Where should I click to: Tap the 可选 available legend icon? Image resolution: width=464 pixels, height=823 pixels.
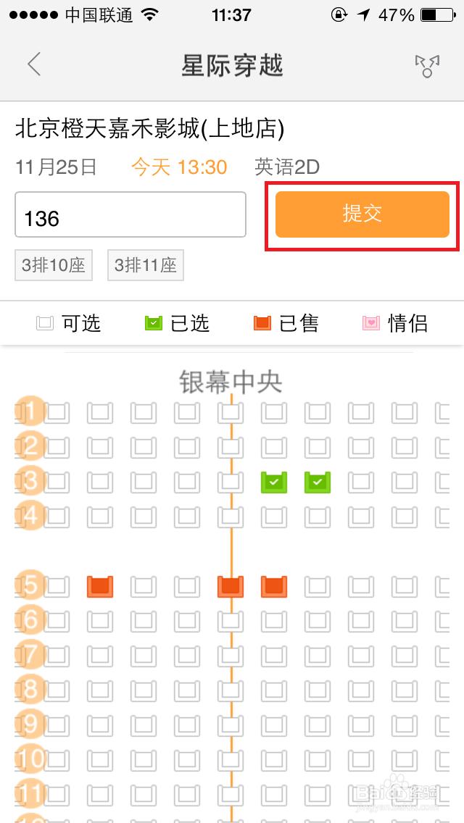pyautogui.click(x=45, y=323)
